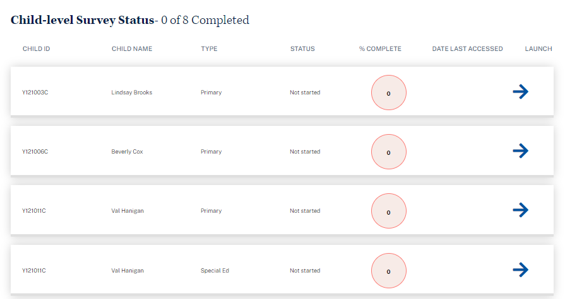Launch survey for Lindsay Brooks
This screenshot has height=299, width=565.
(520, 92)
